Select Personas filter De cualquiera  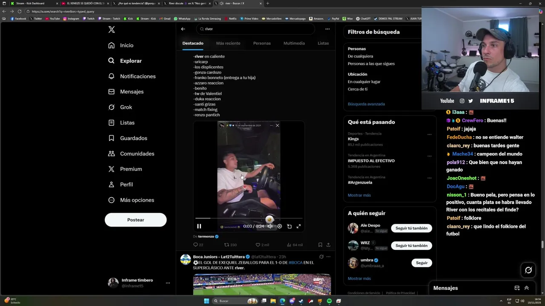pos(360,56)
